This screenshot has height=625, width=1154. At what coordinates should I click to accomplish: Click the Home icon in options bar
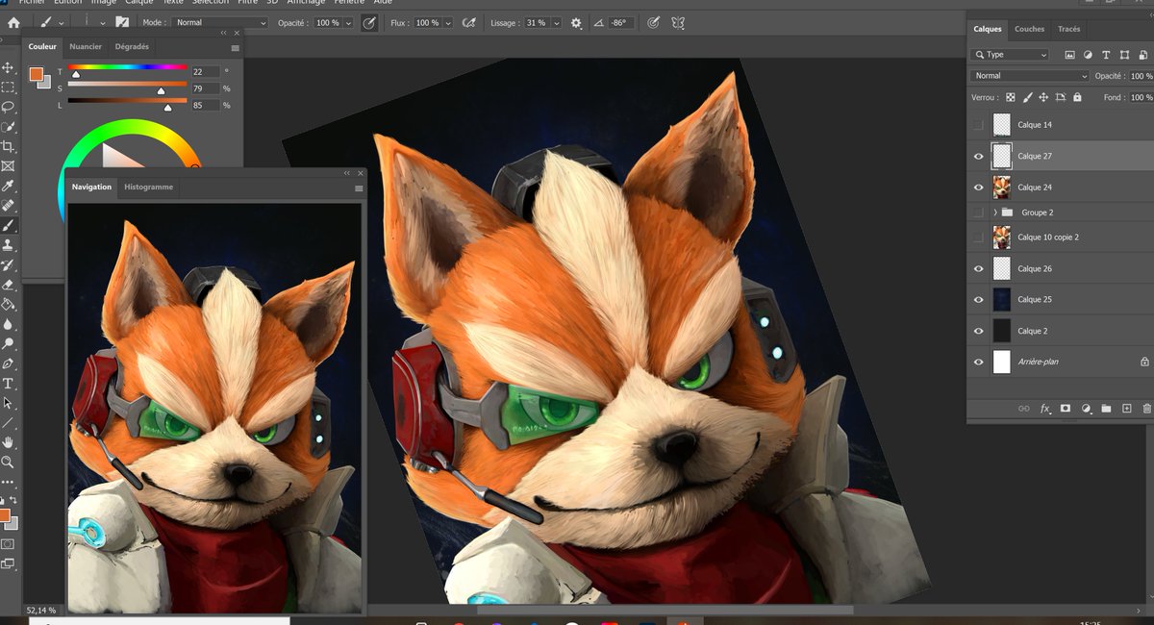pos(13,22)
